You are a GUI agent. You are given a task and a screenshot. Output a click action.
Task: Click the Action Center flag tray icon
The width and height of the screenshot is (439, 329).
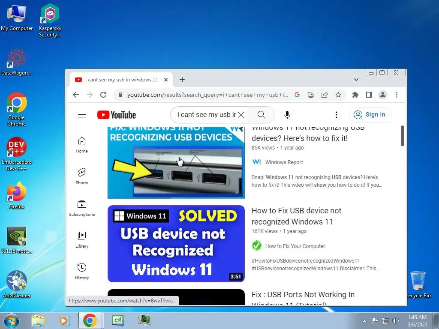click(x=375, y=321)
